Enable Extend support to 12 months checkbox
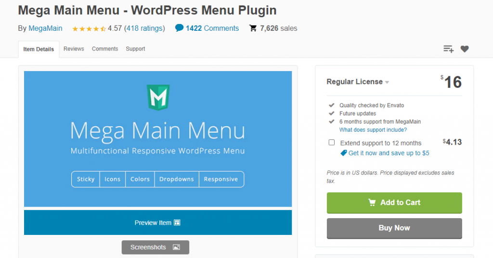Viewport: 493px width, 258px height. 331,143
